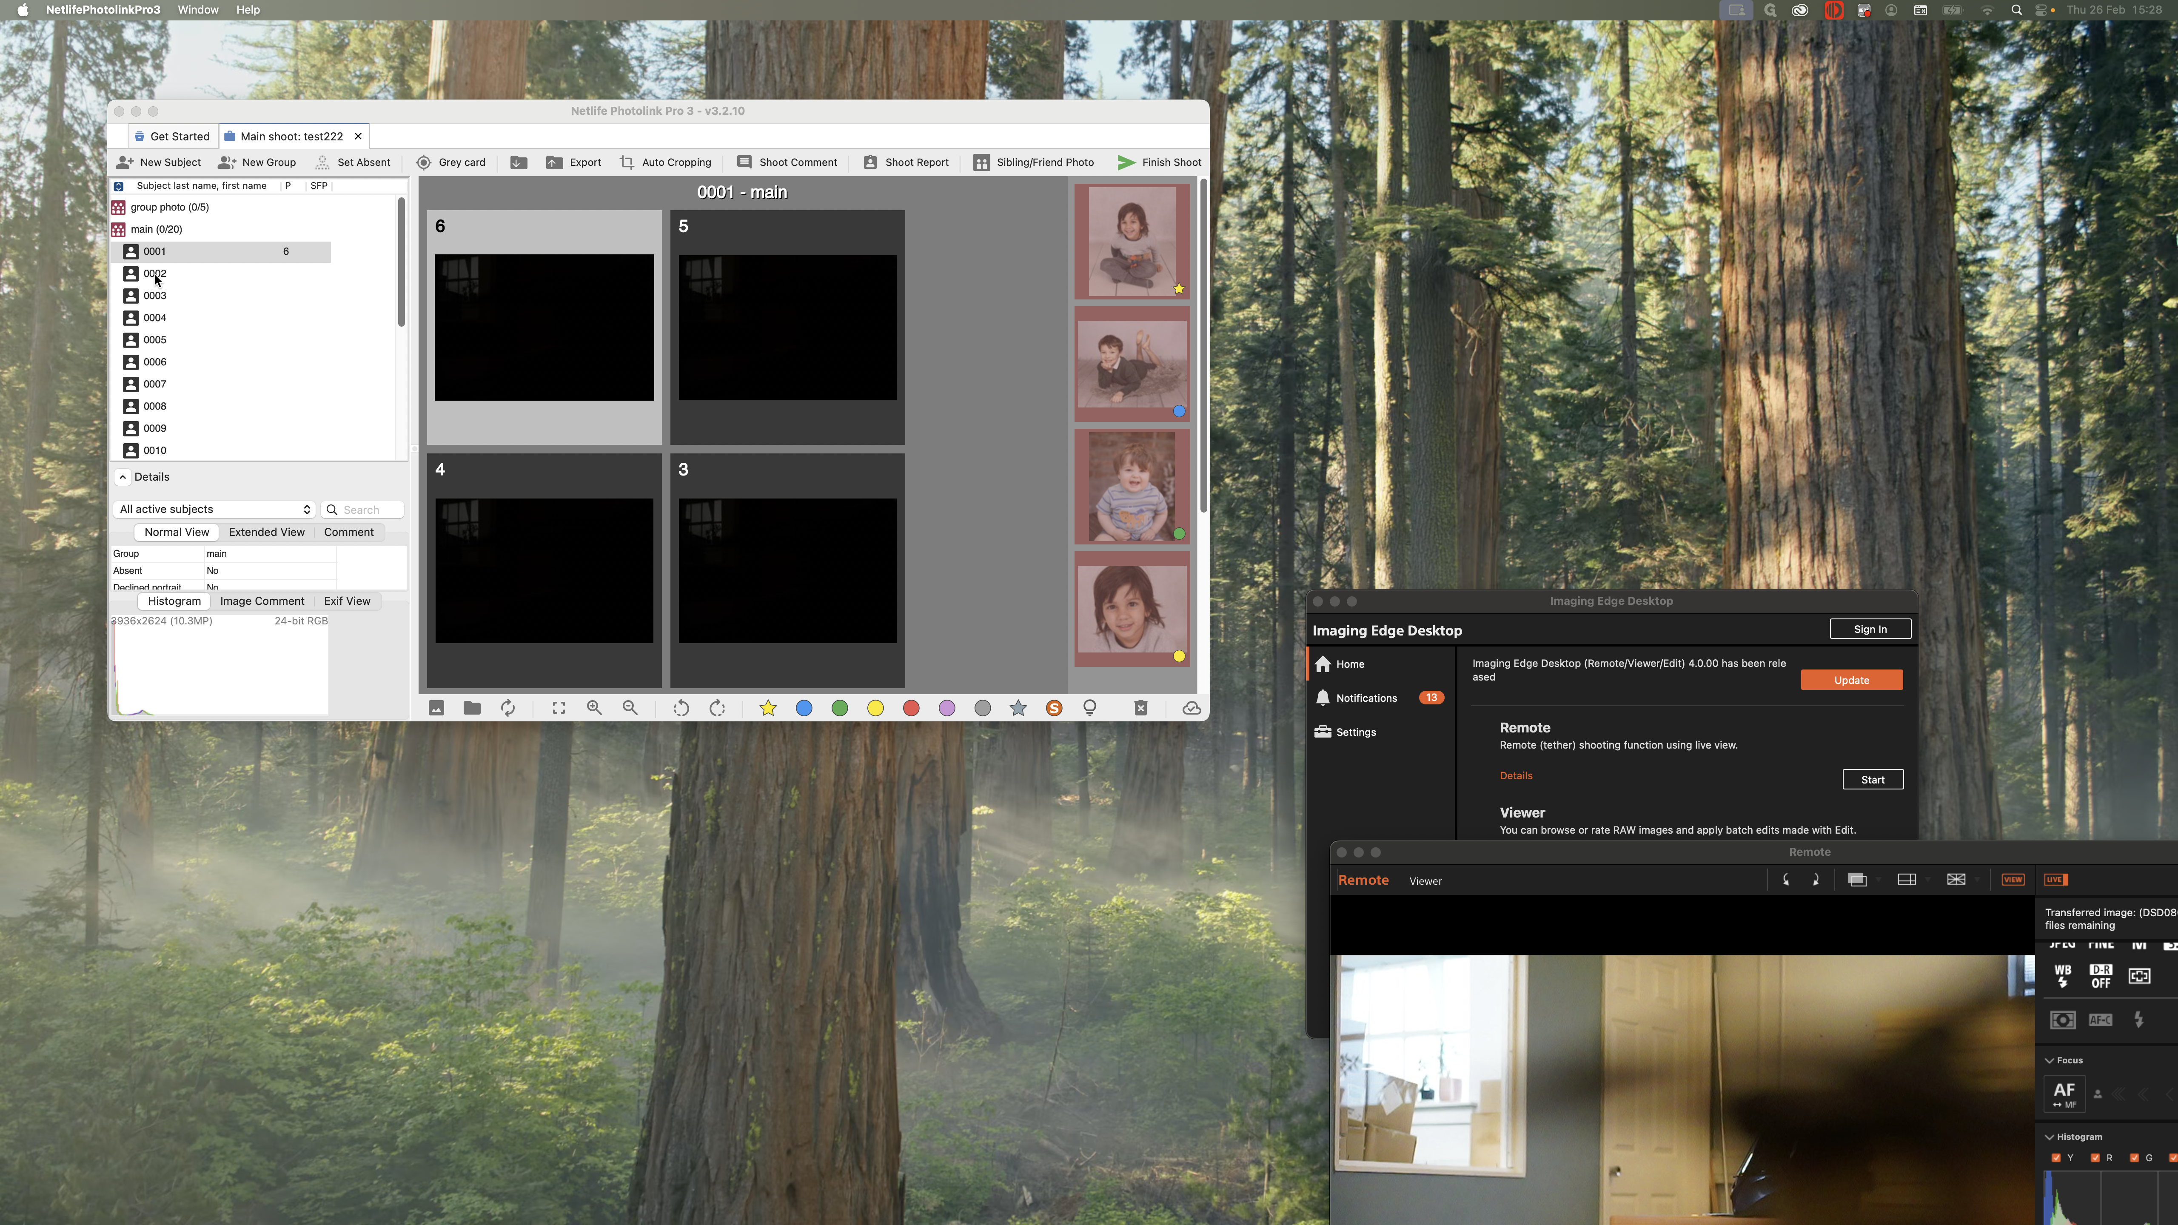
Task: Switch to the Extended View tab
Action: click(266, 533)
